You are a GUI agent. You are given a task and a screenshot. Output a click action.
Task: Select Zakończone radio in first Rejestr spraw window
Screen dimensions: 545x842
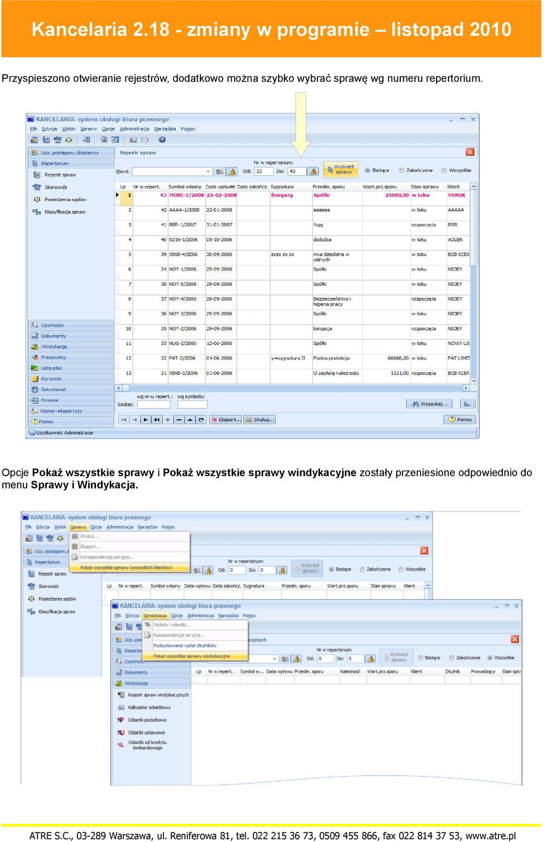pyautogui.click(x=415, y=170)
